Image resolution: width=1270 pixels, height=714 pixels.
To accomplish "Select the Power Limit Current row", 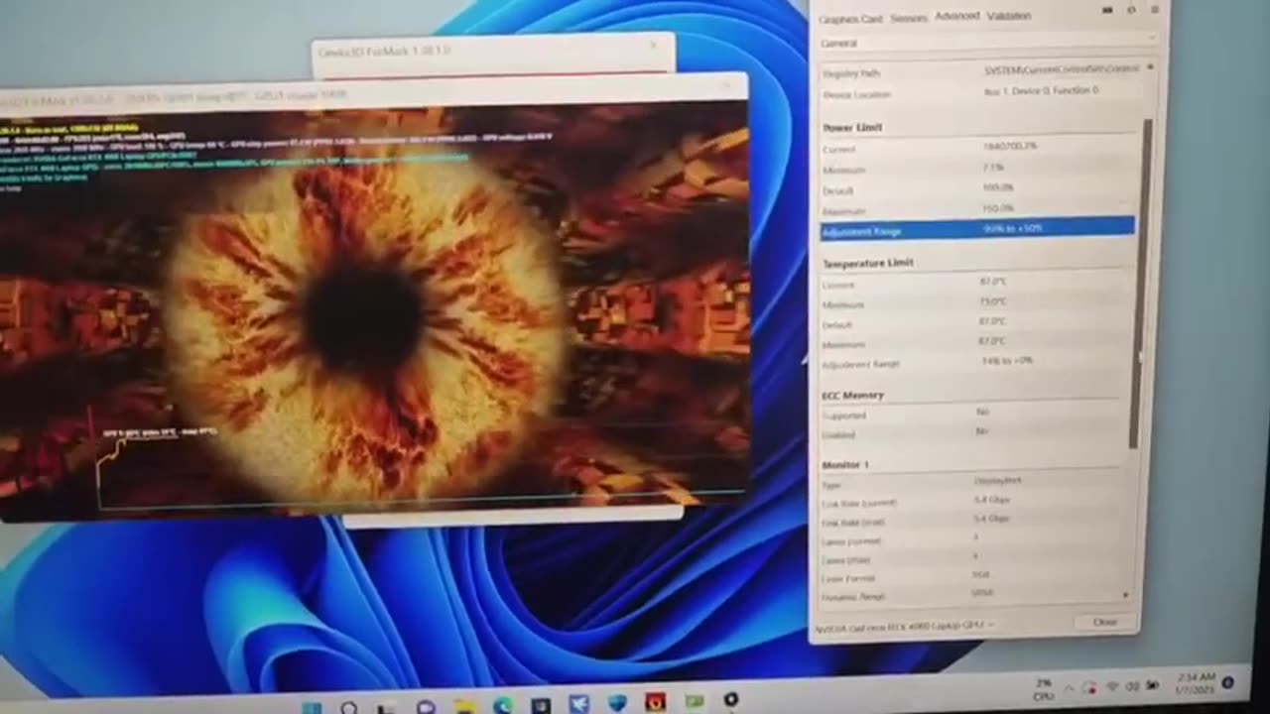I will click(979, 148).
